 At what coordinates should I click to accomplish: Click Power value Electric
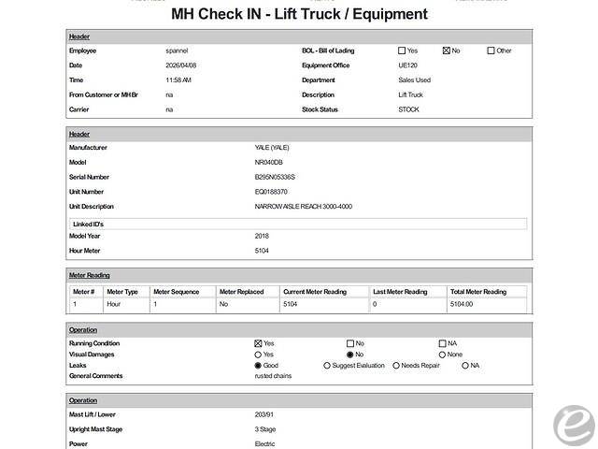(264, 444)
